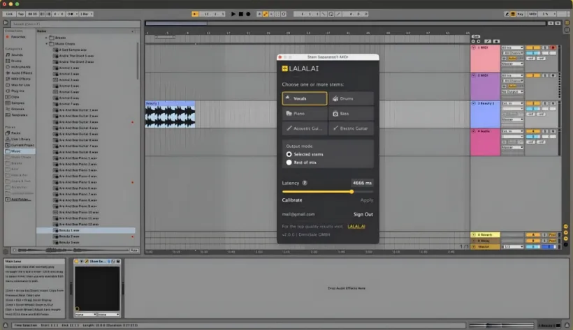
Task: Select the Beauty 1.wav file
Action: pyautogui.click(x=85, y=230)
